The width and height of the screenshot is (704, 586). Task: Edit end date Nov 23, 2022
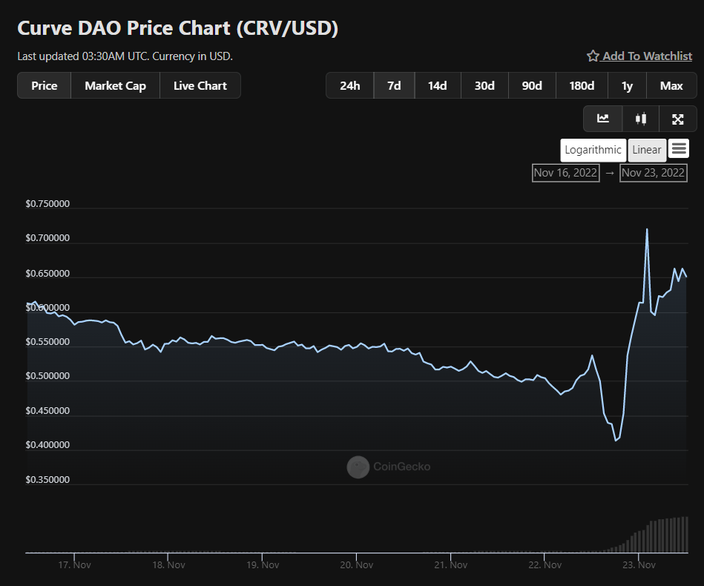[x=654, y=173]
